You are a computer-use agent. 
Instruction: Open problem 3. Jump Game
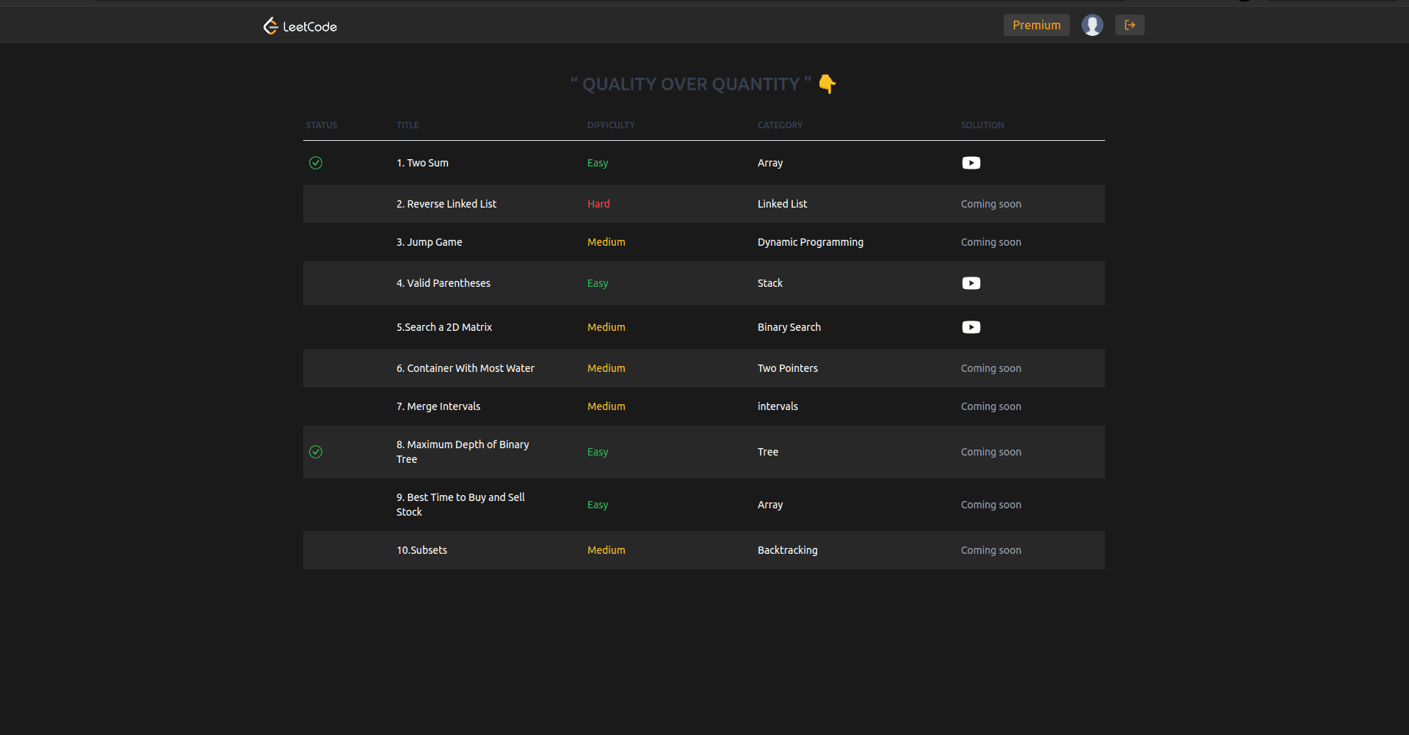click(430, 242)
